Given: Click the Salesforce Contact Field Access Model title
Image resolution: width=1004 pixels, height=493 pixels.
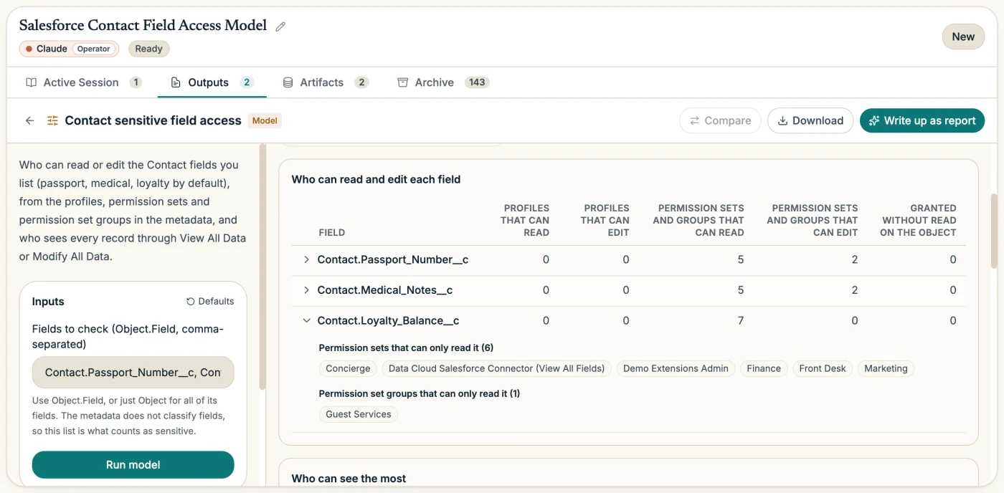Looking at the screenshot, I should 143,26.
